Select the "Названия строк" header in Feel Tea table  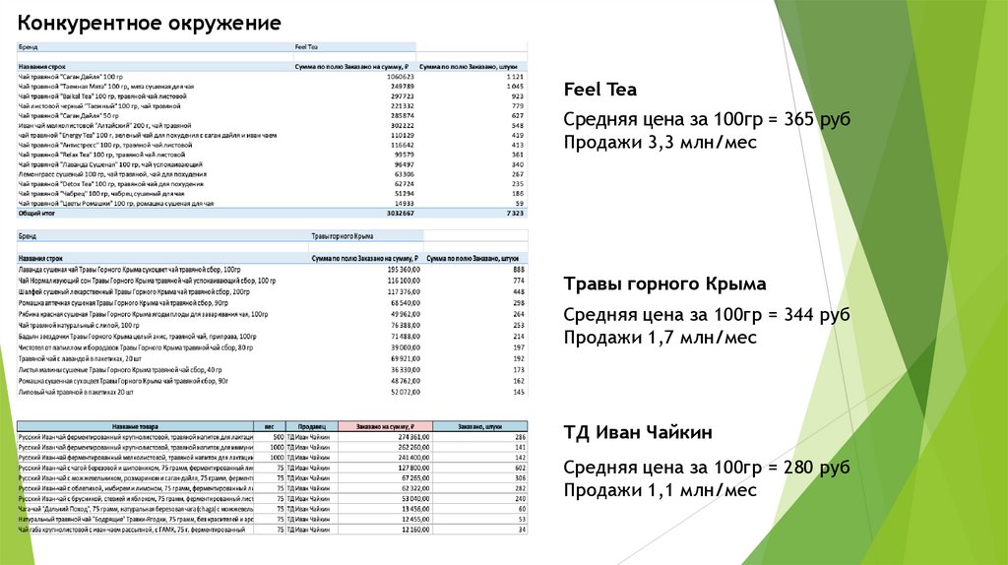coord(41,66)
